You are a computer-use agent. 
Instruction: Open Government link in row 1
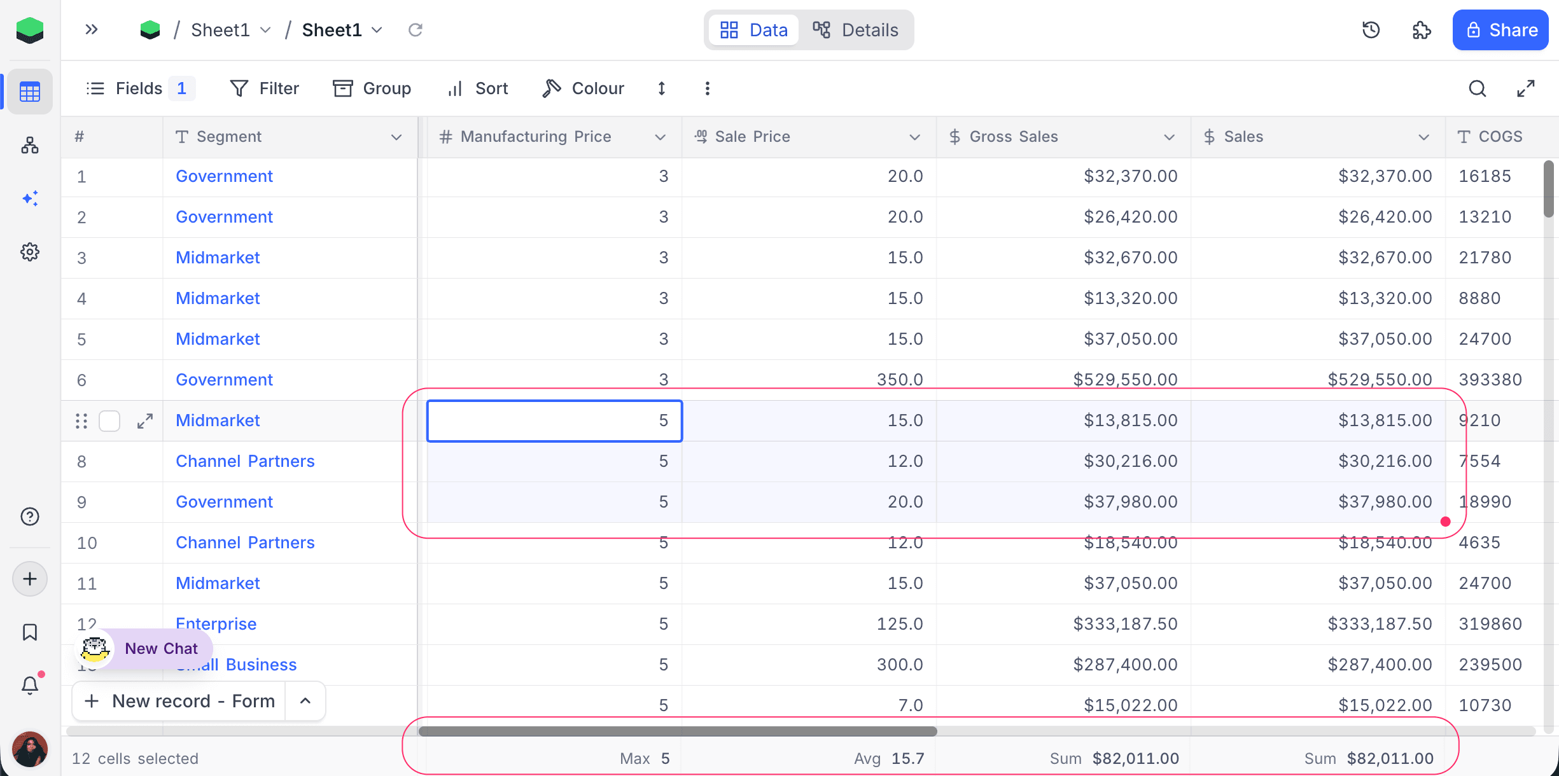click(x=224, y=176)
